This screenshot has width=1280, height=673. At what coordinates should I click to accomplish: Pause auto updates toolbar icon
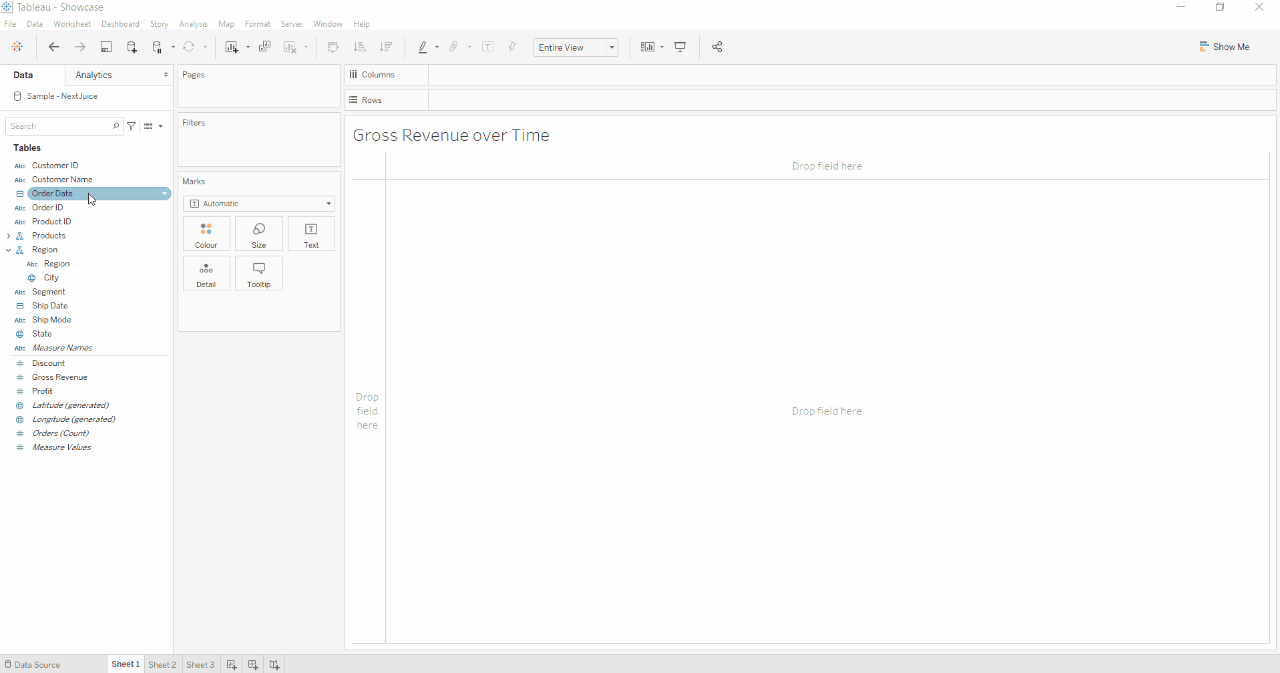[157, 47]
